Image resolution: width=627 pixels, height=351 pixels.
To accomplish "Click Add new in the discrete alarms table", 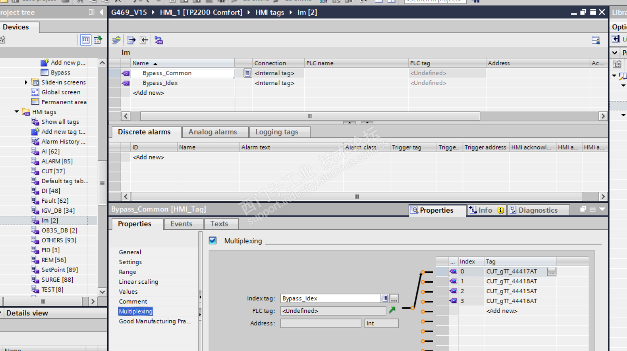I will [x=148, y=157].
